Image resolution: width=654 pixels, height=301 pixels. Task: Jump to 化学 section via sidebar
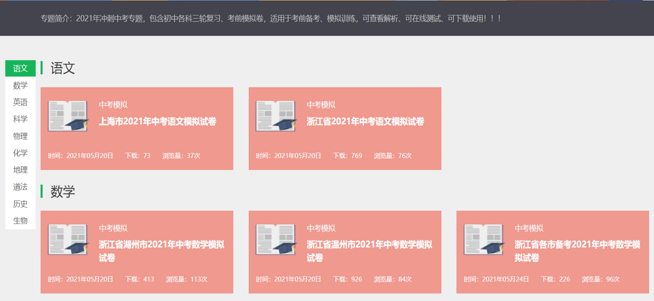pyautogui.click(x=20, y=153)
